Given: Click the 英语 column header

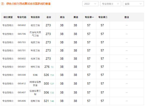Looking at the screenshot, I should pyautogui.click(x=76, y=17).
